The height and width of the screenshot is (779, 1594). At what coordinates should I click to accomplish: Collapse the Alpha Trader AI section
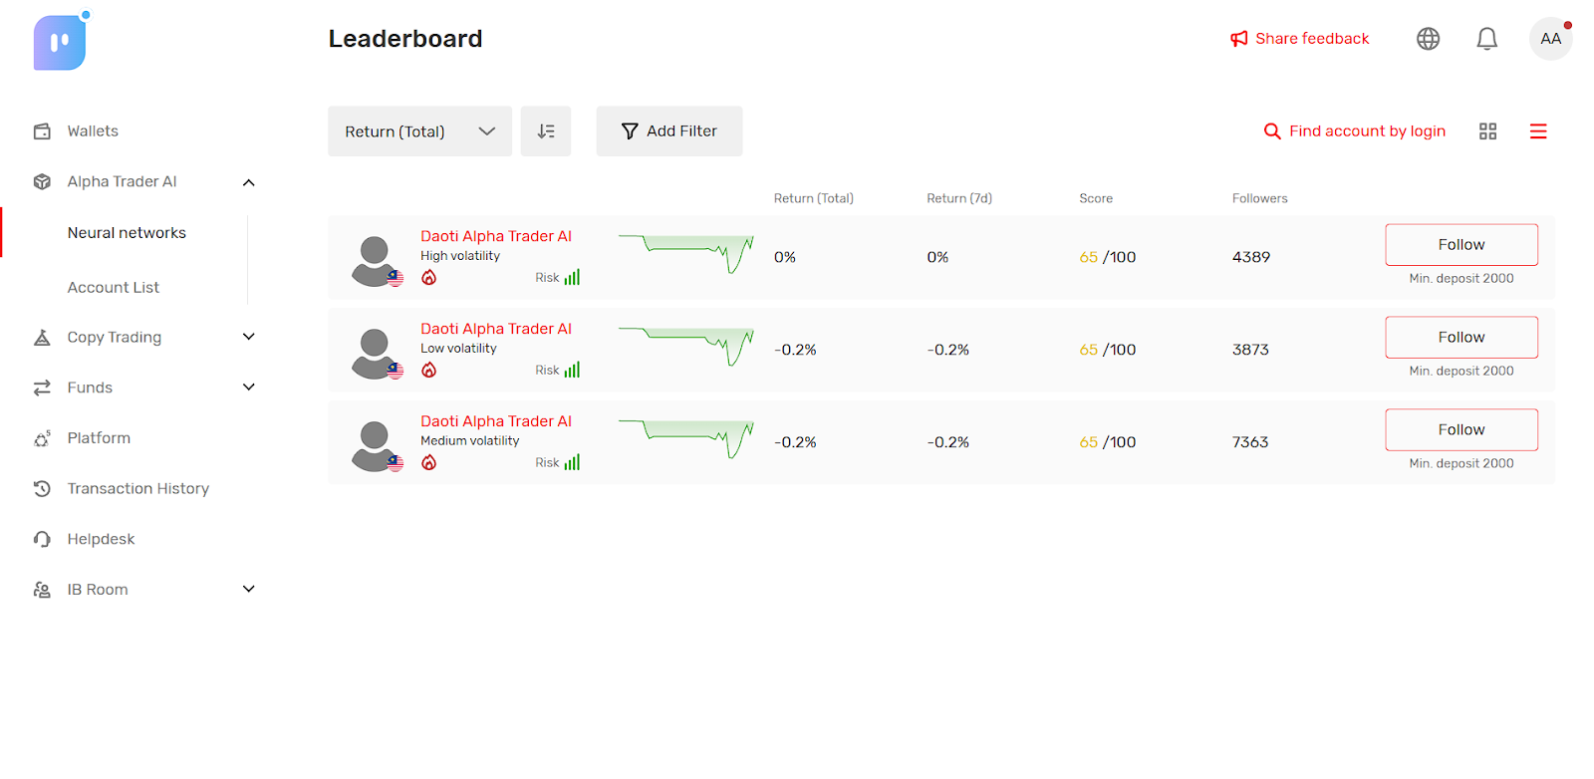[x=249, y=182]
